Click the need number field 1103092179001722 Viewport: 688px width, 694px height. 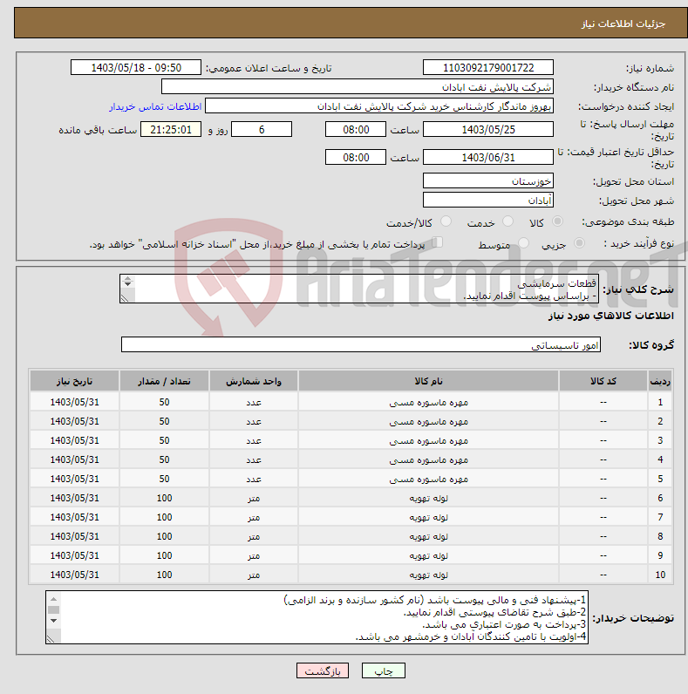pos(488,67)
